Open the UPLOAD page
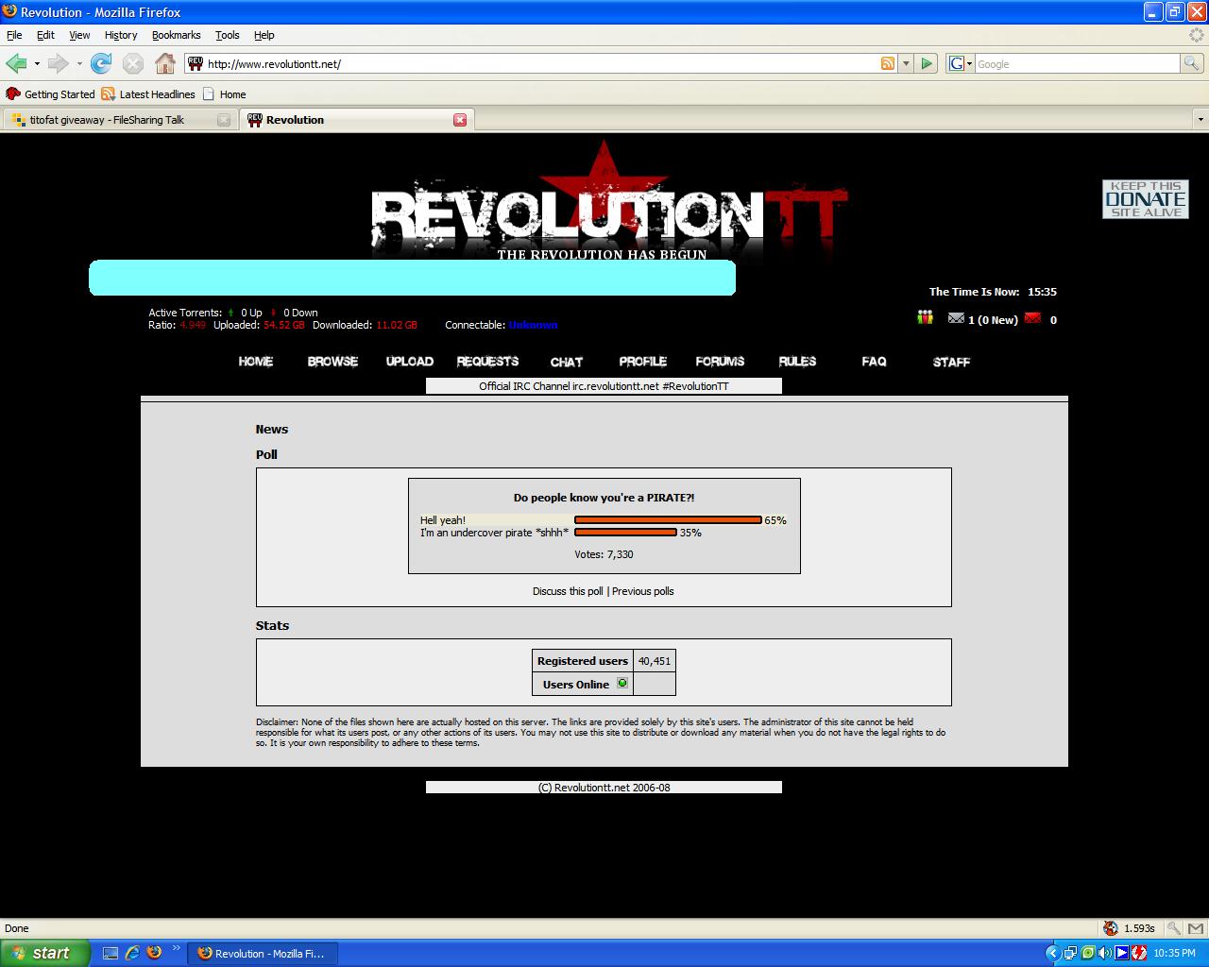Image resolution: width=1209 pixels, height=967 pixels. pos(410,362)
